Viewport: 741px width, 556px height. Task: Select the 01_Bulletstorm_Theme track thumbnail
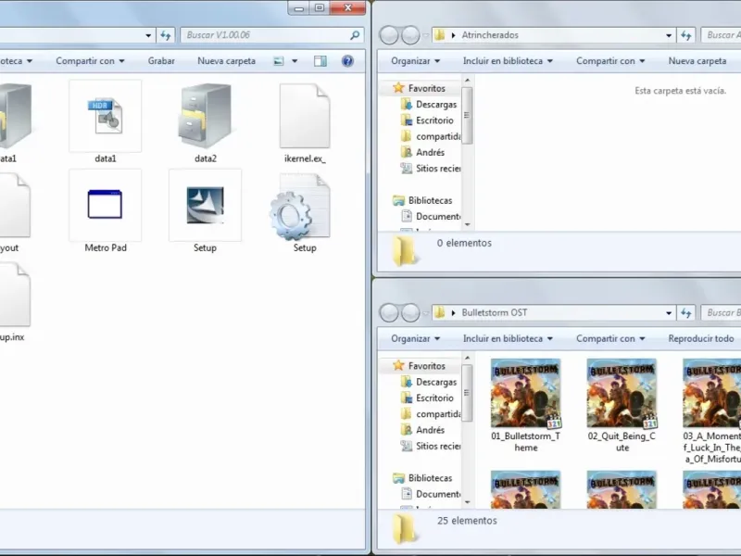[x=525, y=393]
